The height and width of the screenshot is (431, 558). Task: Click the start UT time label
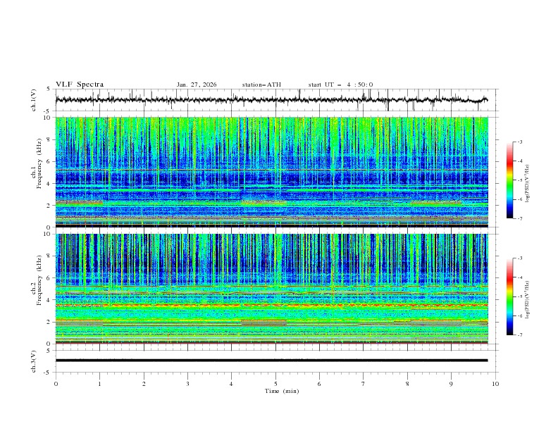[340, 85]
